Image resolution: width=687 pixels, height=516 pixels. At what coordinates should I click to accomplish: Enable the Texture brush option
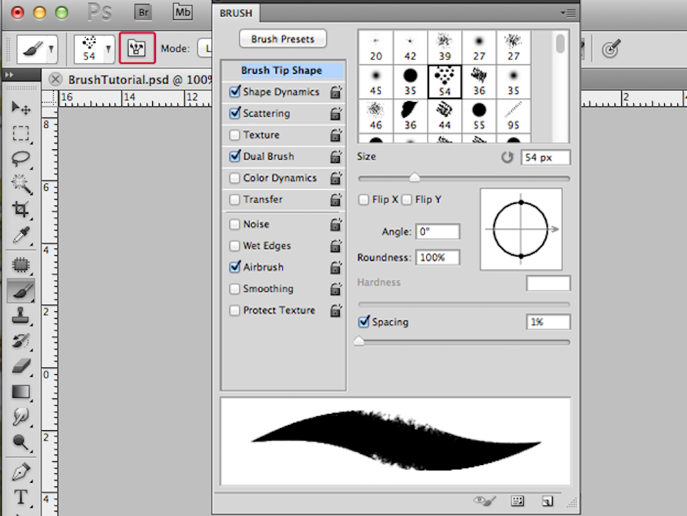pos(236,135)
